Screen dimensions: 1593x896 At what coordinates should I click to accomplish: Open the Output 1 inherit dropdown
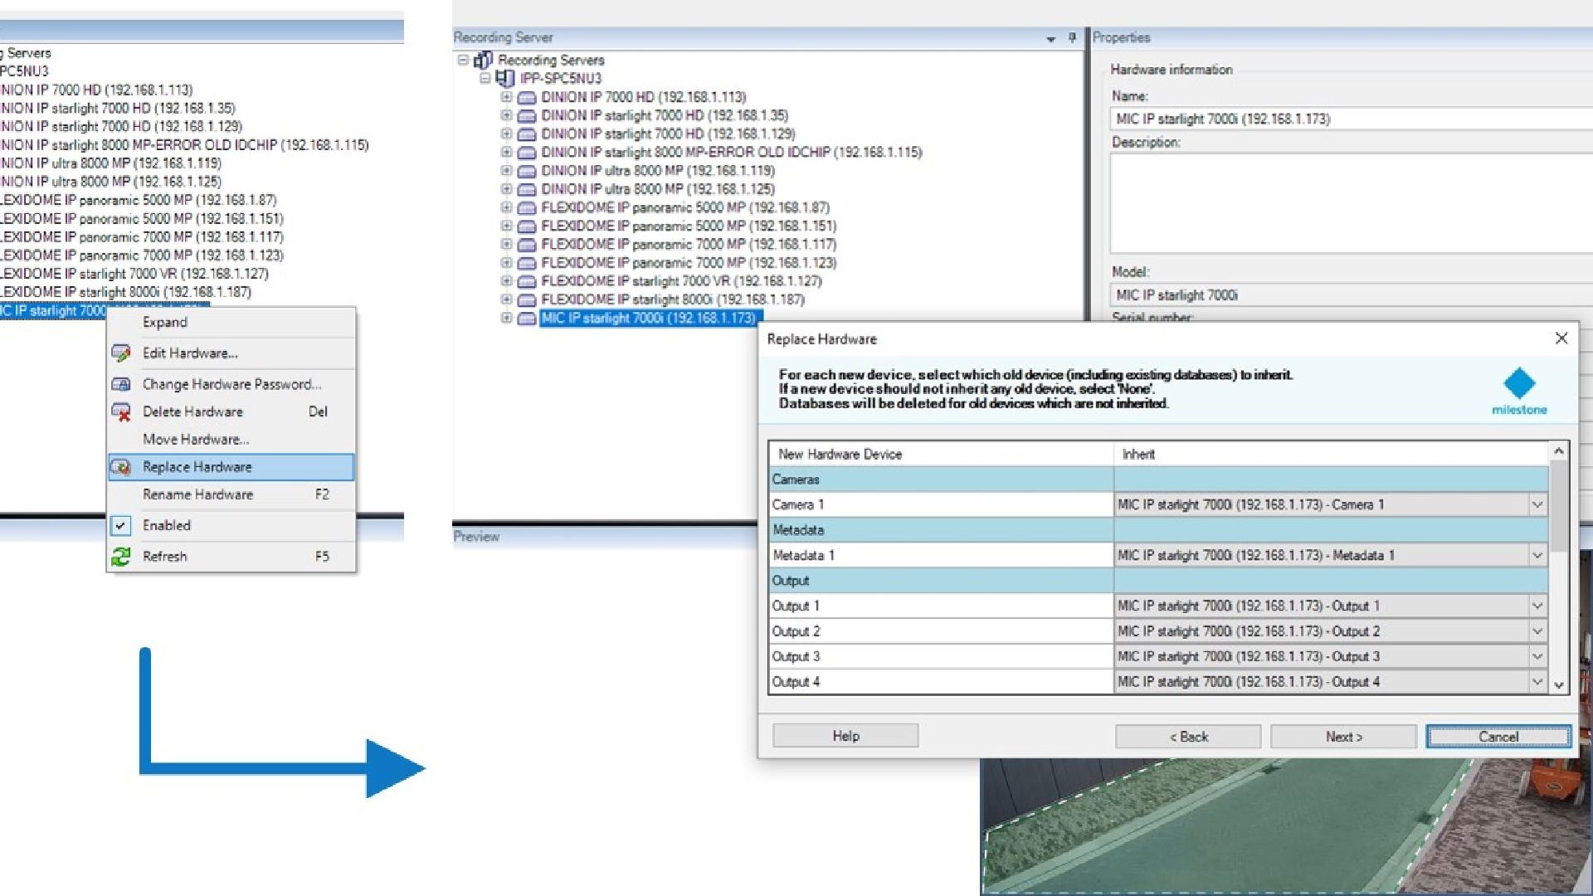1537,606
